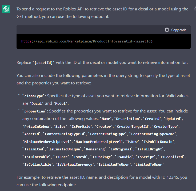Click the 'LimitedToUser' property value
Image resolution: width=196 pixels, height=191 pixels.
pos(149,165)
